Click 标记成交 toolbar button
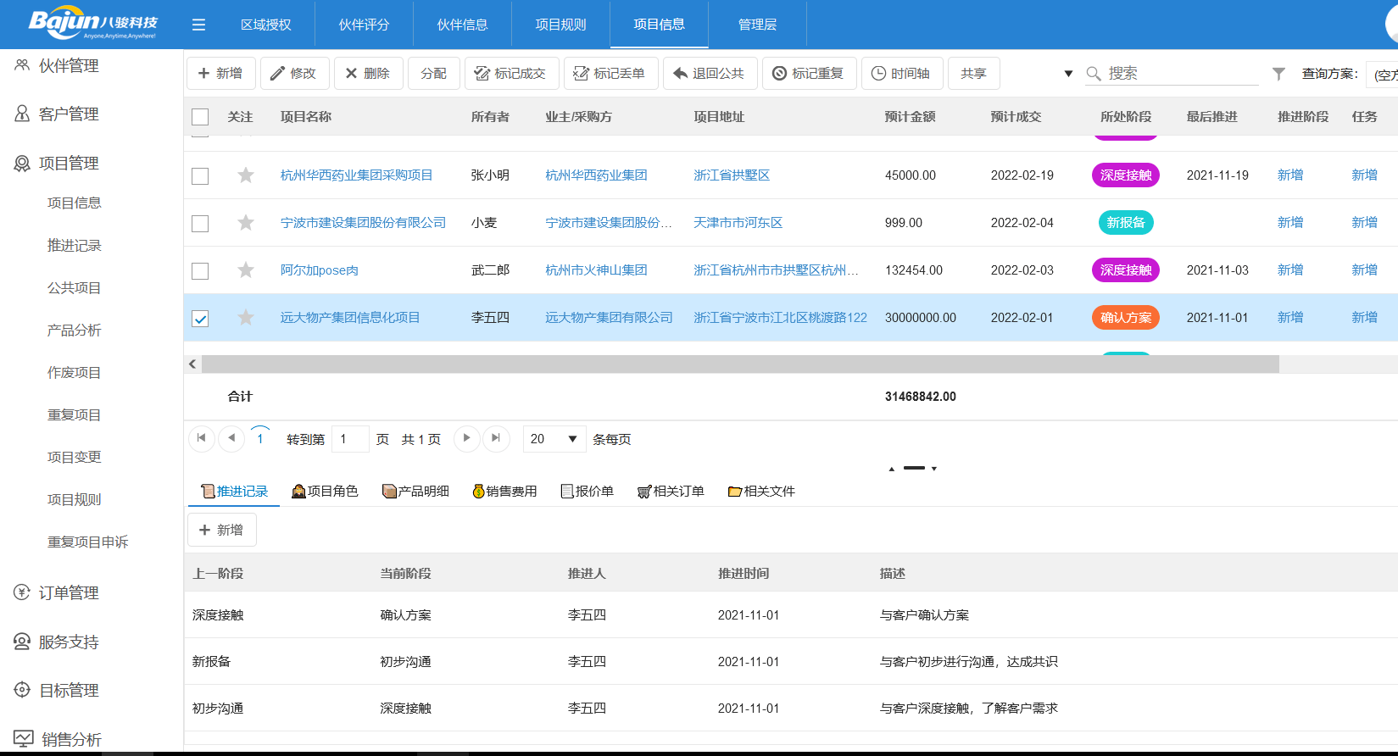Image resolution: width=1398 pixels, height=756 pixels. (510, 74)
